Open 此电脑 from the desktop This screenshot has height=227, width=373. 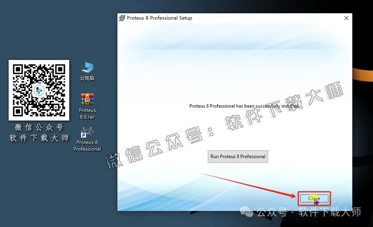coord(87,71)
